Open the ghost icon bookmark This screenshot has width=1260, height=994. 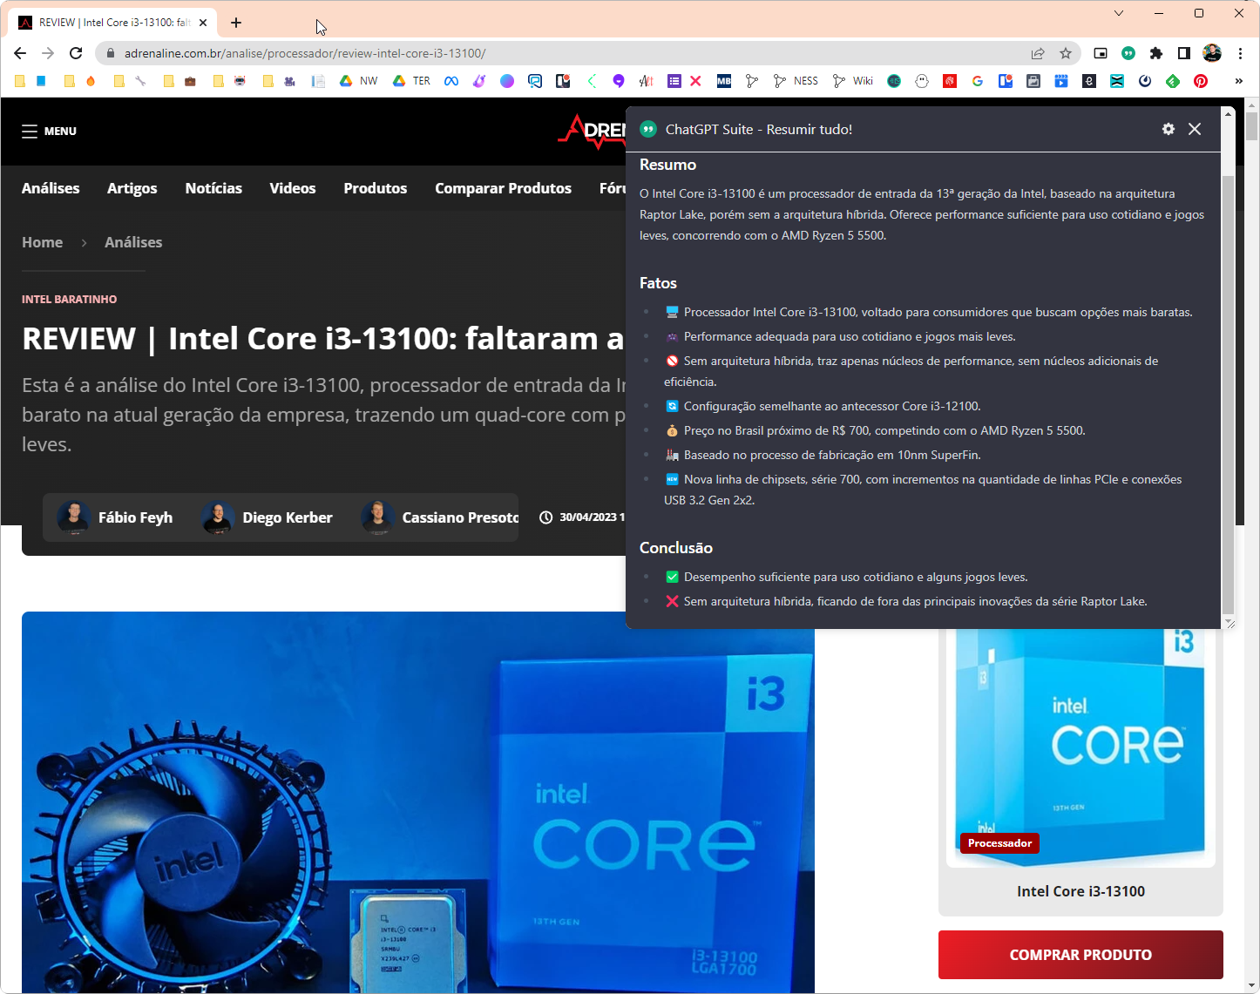point(921,81)
